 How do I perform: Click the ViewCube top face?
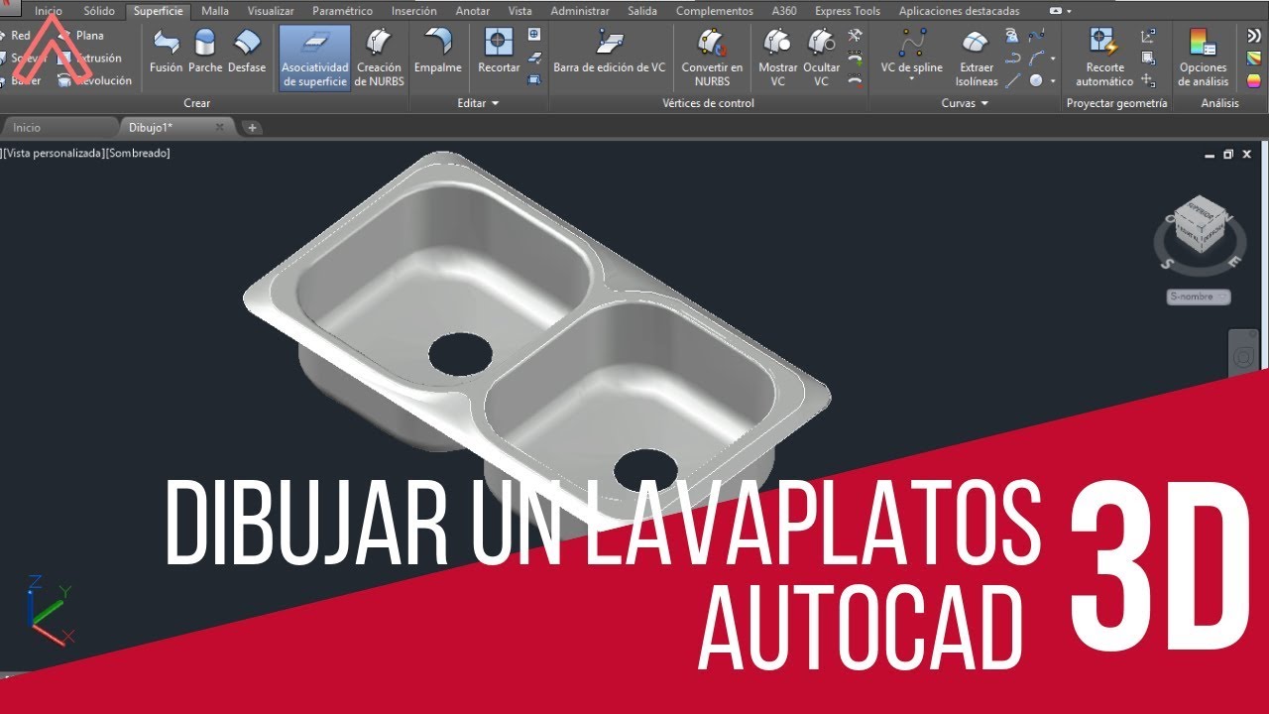point(1202,211)
